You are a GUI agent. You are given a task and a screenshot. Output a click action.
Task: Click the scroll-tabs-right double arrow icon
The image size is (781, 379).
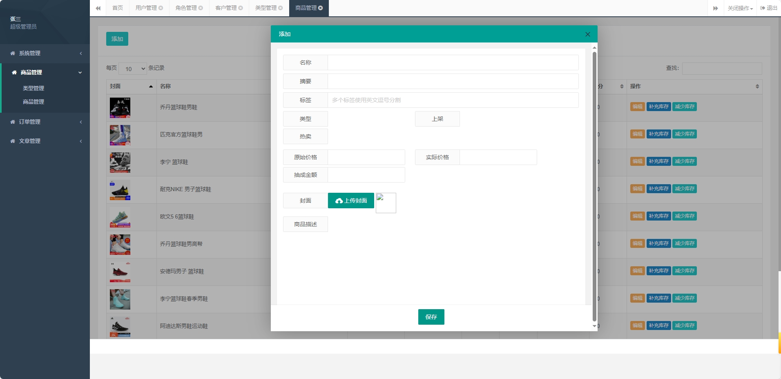pos(716,8)
